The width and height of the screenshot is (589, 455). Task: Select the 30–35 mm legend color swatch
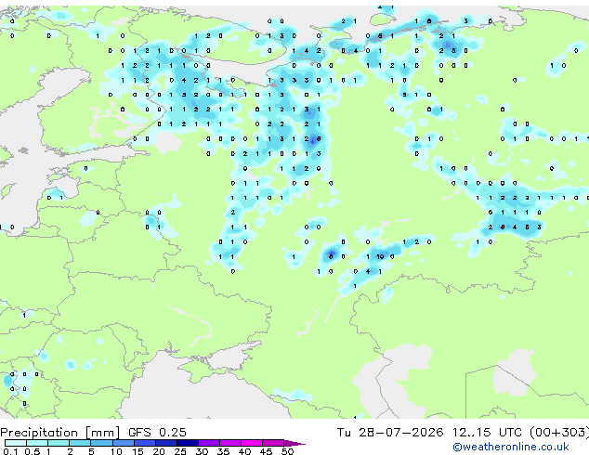click(208, 443)
